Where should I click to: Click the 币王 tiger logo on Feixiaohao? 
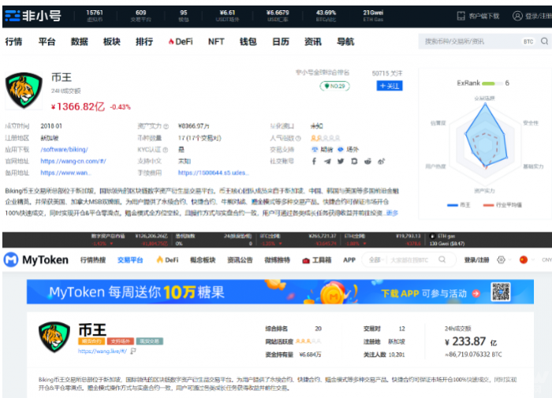click(x=24, y=91)
